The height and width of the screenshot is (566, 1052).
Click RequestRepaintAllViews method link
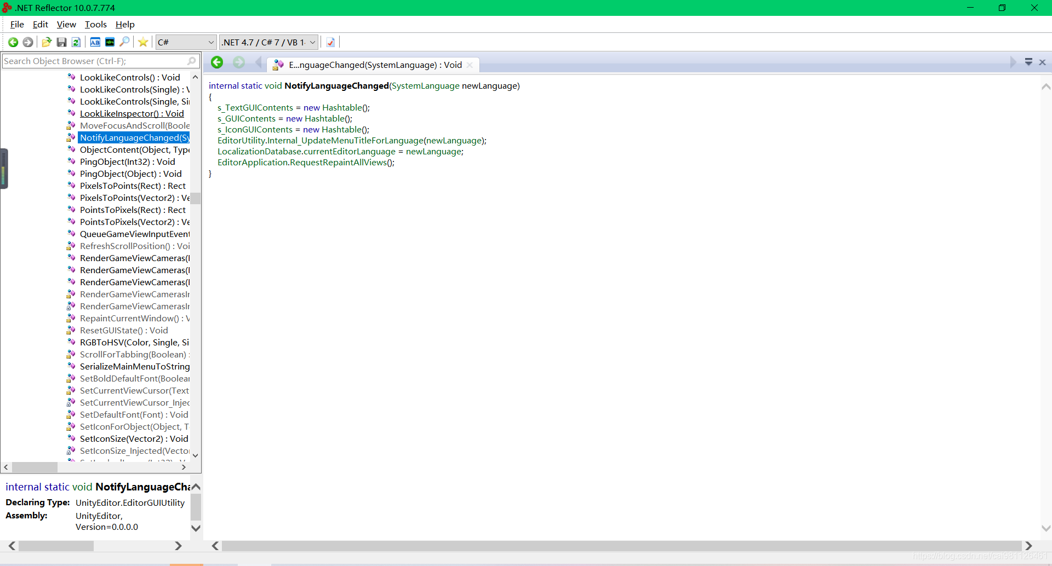(x=338, y=162)
